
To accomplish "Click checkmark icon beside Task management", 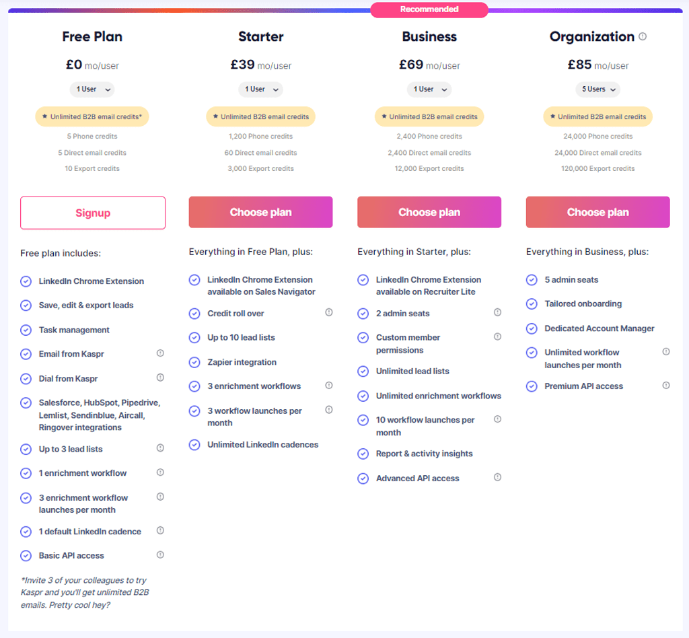I will pos(26,330).
